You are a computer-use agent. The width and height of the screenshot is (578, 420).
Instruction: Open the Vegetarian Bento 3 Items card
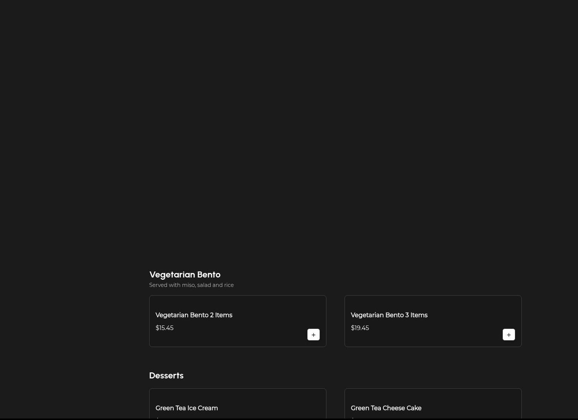(433, 321)
